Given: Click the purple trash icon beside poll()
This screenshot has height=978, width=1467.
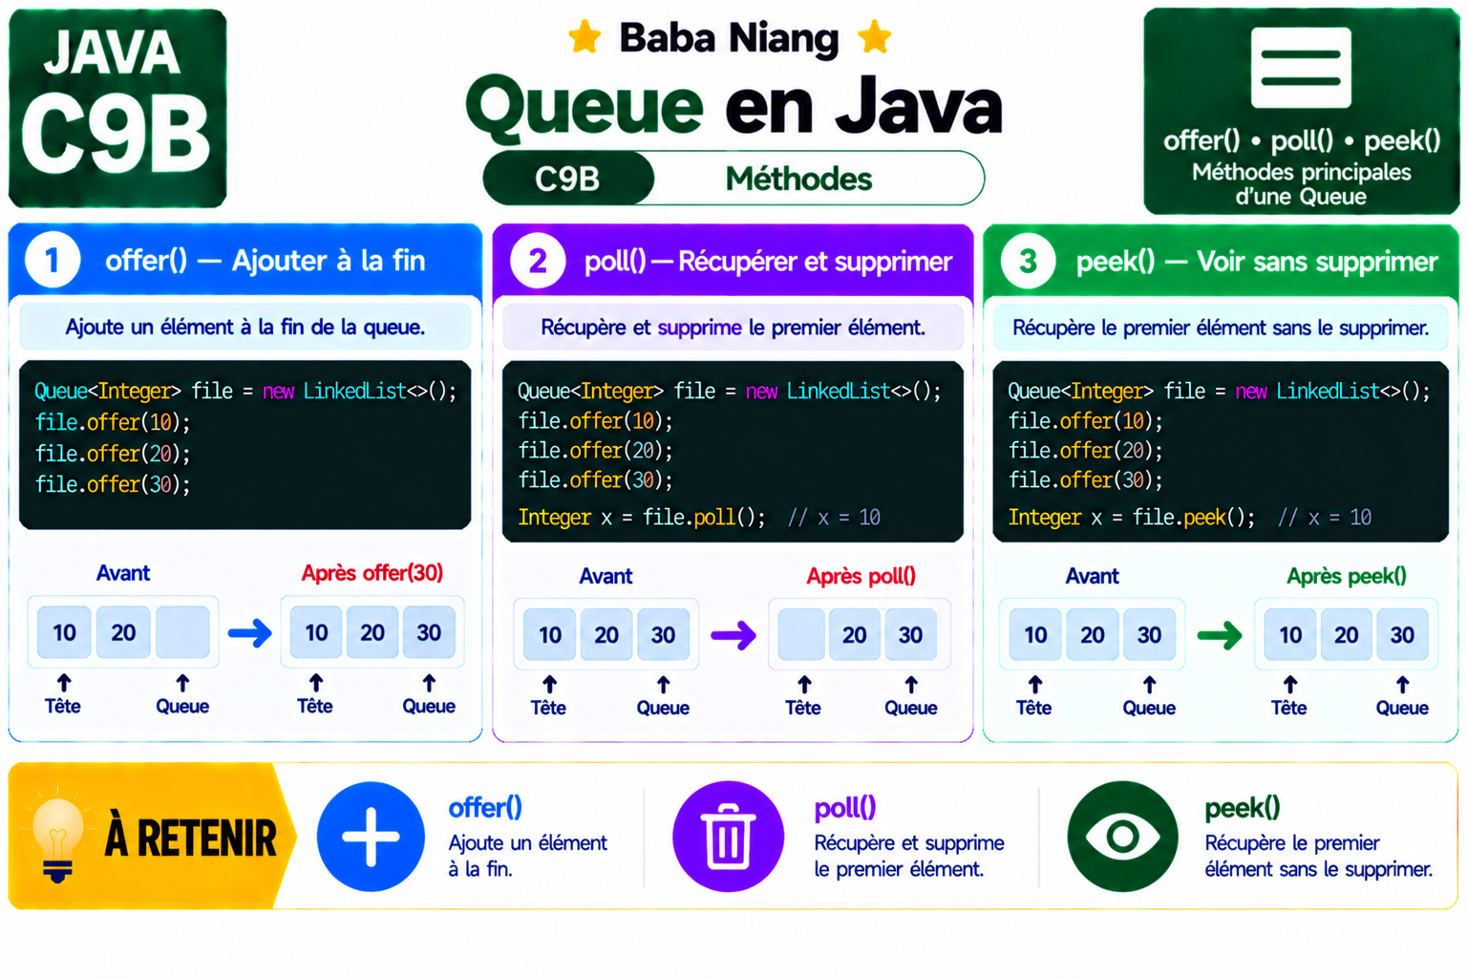Looking at the screenshot, I should (x=728, y=837).
